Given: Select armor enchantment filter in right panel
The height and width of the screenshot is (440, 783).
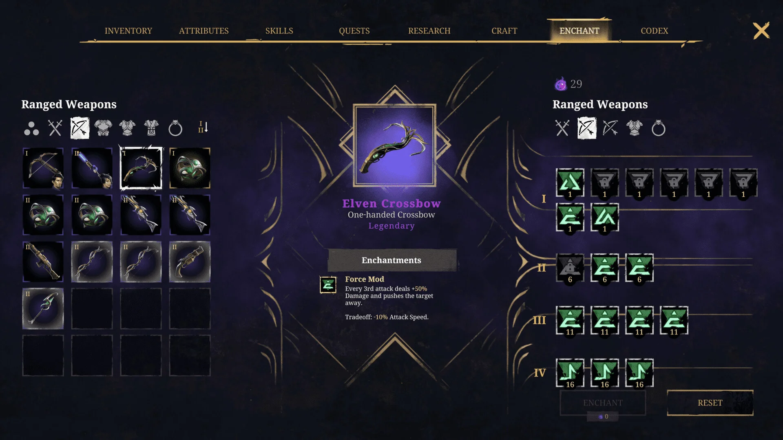Looking at the screenshot, I should (x=635, y=128).
